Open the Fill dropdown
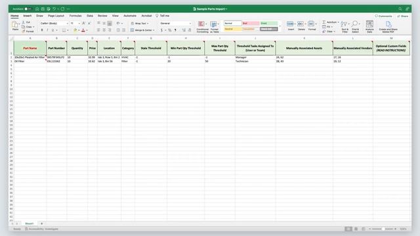The height and width of the screenshot is (236, 420). point(327,27)
